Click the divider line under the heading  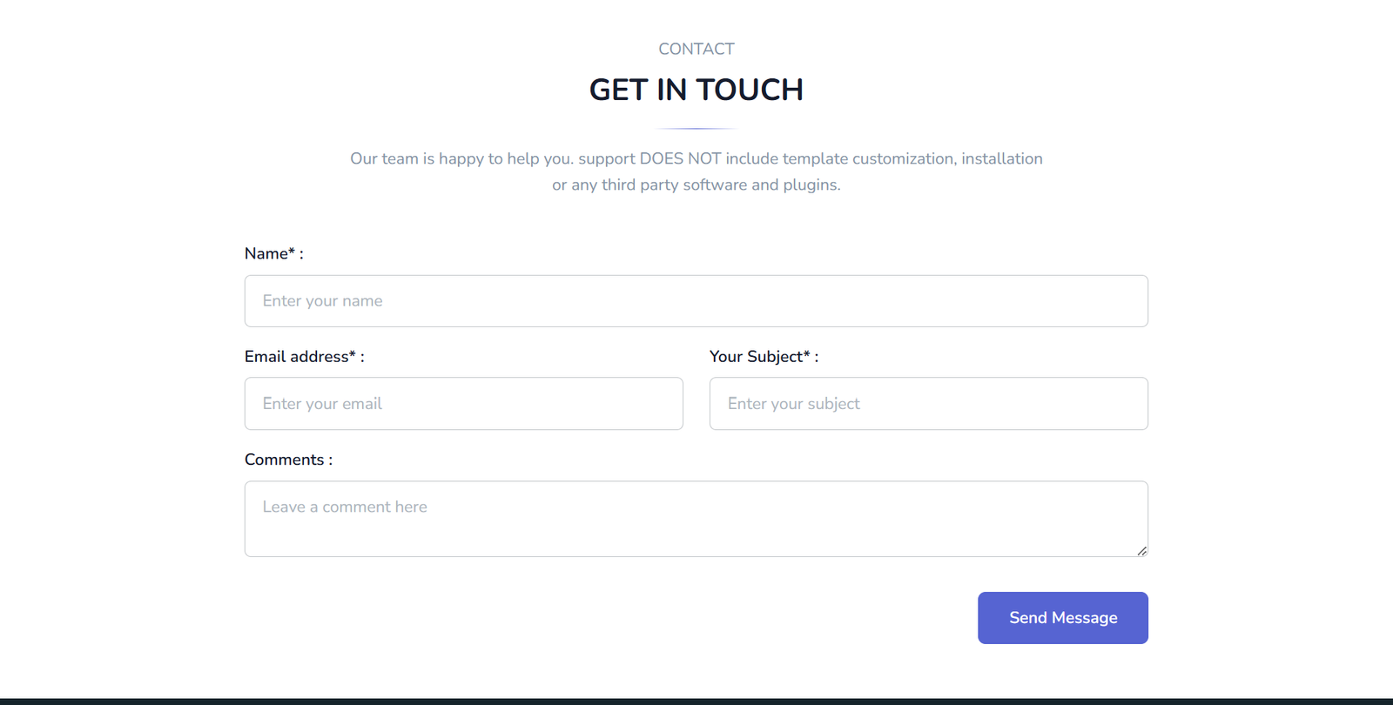[696, 129]
